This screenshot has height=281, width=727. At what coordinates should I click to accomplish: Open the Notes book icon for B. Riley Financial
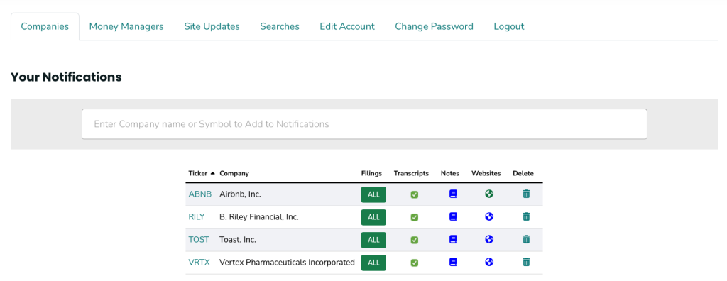(x=453, y=216)
